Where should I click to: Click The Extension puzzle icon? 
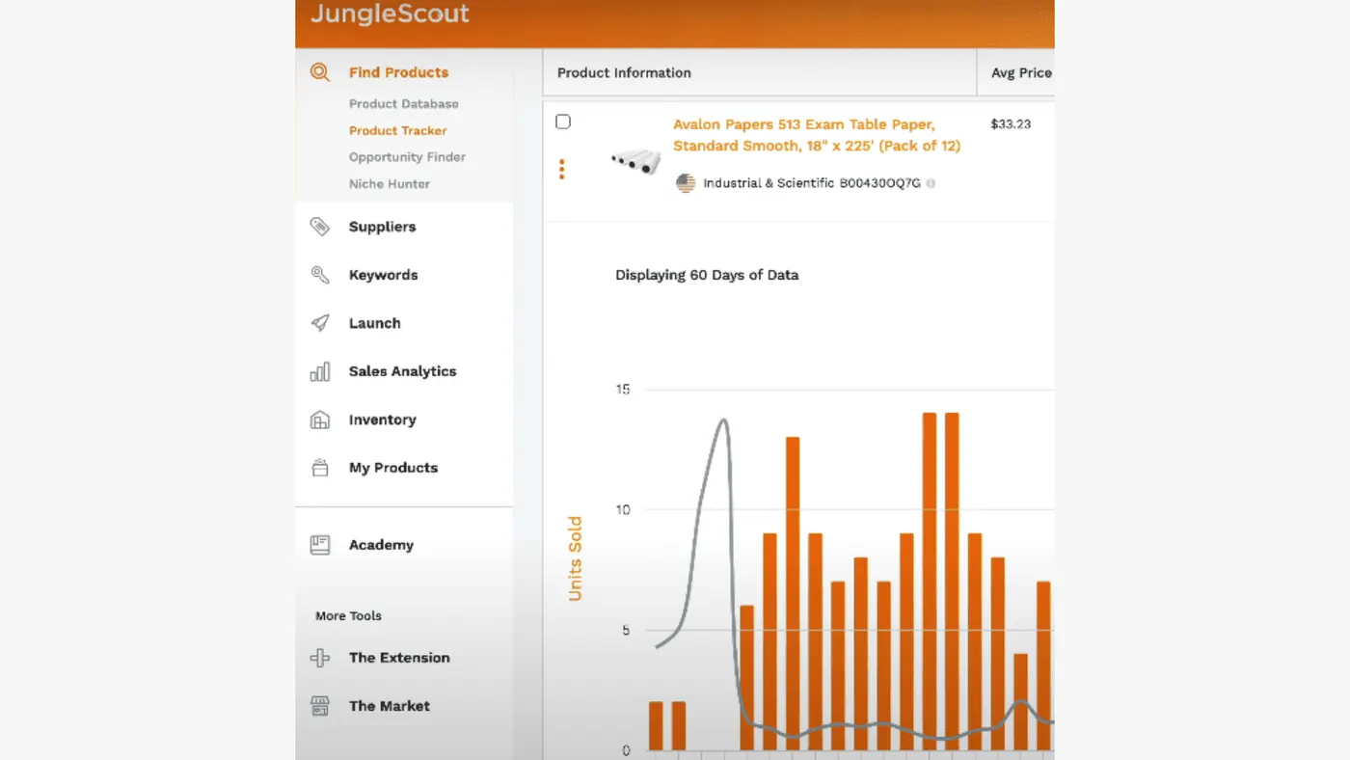(320, 658)
